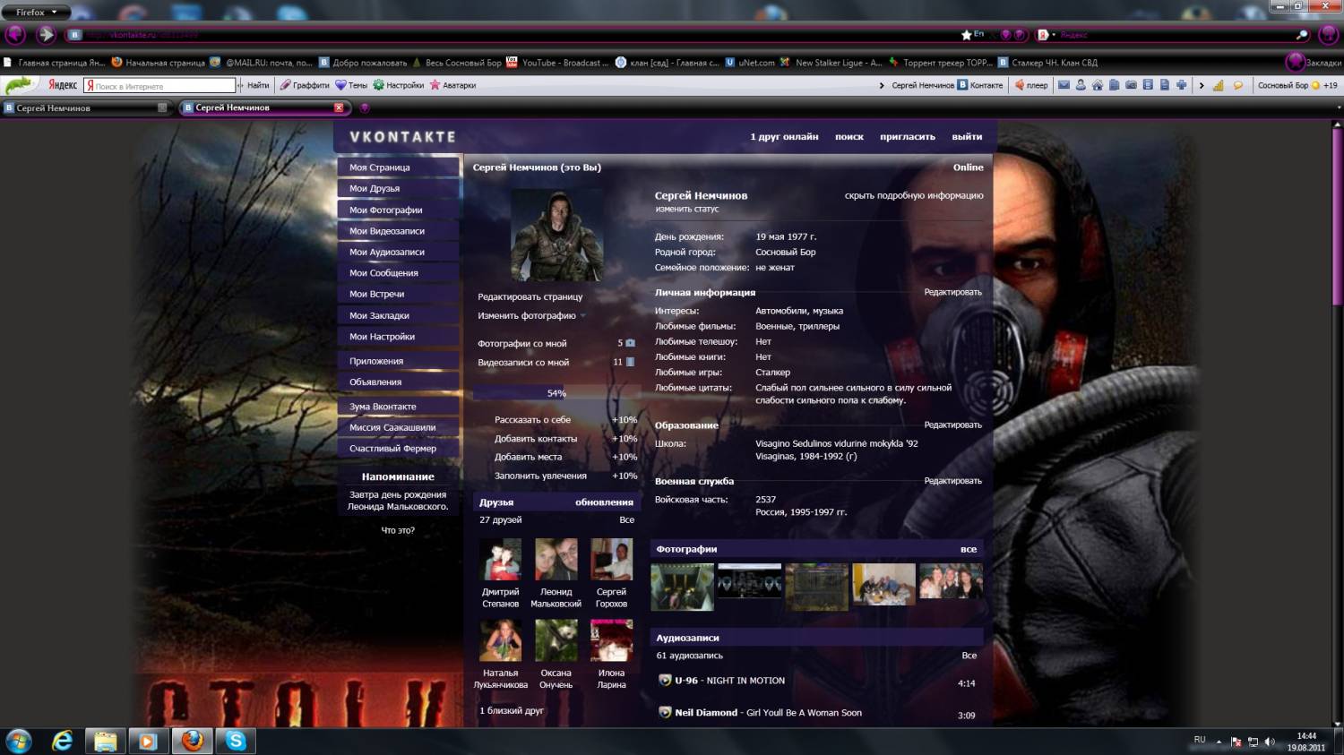Click the Yandex search input field
The image size is (1344, 755).
(x=161, y=86)
